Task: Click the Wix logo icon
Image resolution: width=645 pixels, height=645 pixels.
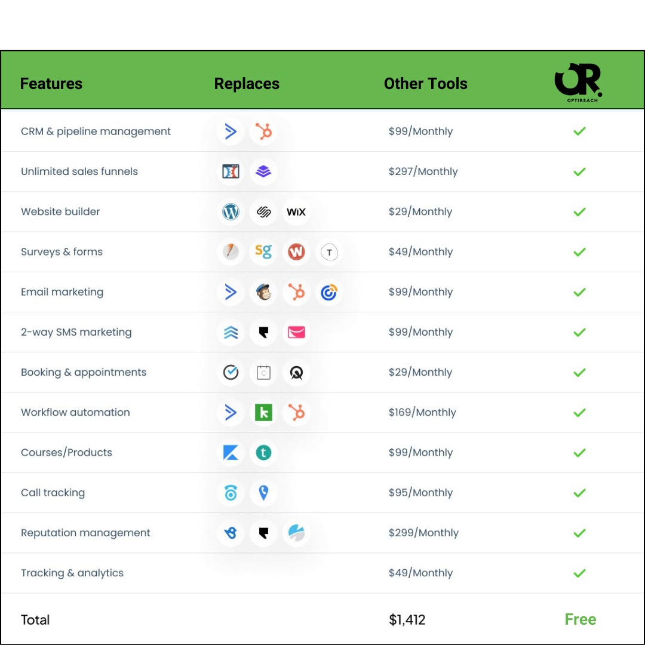Action: click(x=296, y=212)
